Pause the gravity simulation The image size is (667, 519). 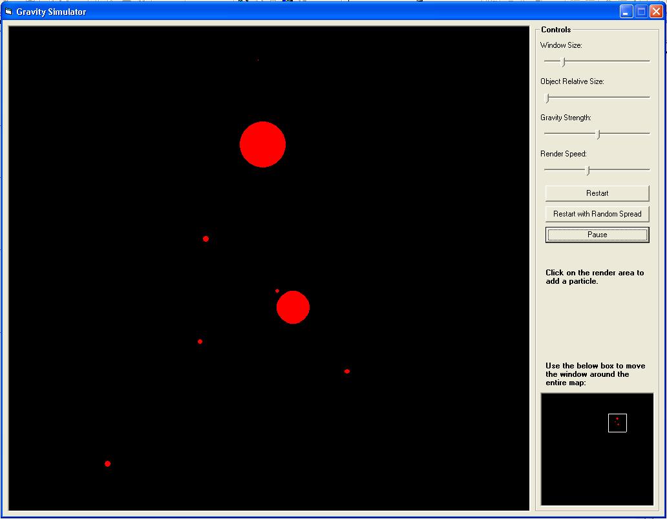click(x=597, y=235)
